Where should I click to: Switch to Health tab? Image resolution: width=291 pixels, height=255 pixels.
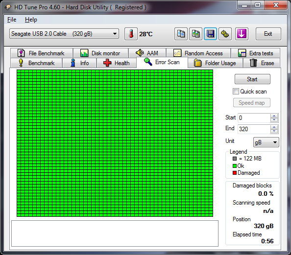click(117, 63)
